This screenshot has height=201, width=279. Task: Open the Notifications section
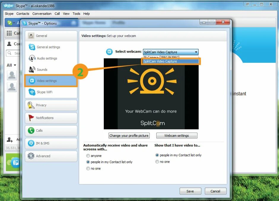pos(51,118)
